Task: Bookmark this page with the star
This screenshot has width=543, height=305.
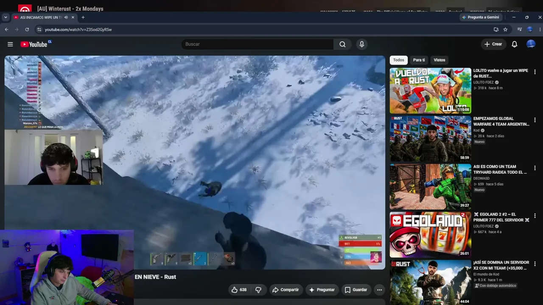Action: coord(505,30)
